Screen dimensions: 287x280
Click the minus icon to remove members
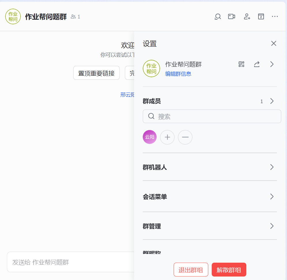[185, 137]
